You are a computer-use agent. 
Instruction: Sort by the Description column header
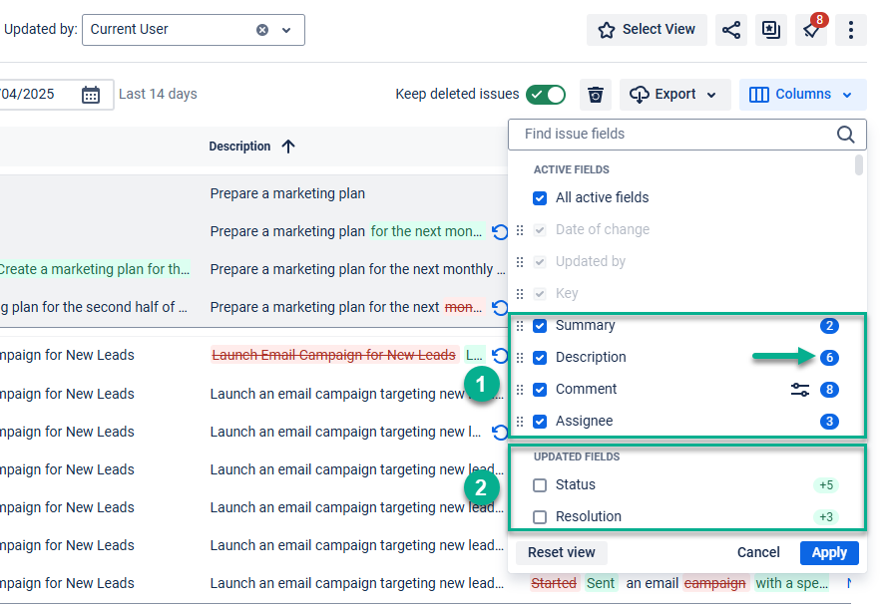[240, 147]
